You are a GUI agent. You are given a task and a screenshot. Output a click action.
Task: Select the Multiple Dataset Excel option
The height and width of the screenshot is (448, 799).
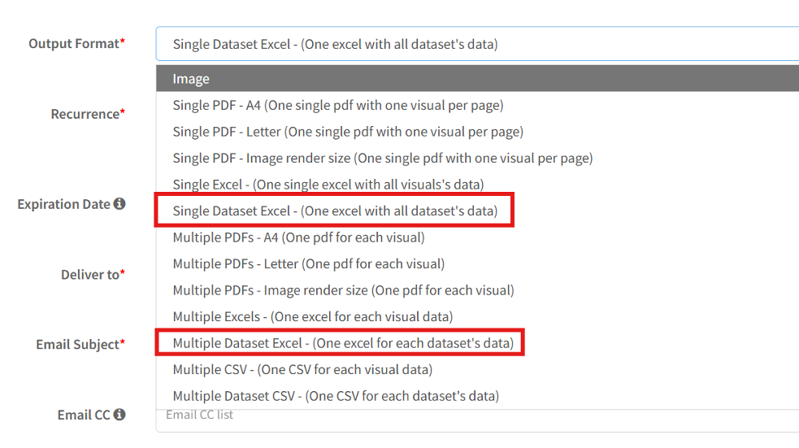(x=342, y=343)
